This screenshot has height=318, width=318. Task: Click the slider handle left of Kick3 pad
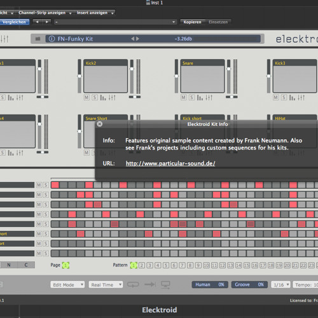(268, 76)
